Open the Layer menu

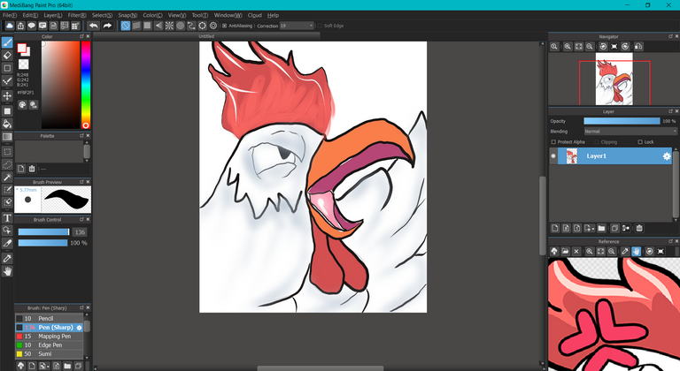(x=52, y=15)
